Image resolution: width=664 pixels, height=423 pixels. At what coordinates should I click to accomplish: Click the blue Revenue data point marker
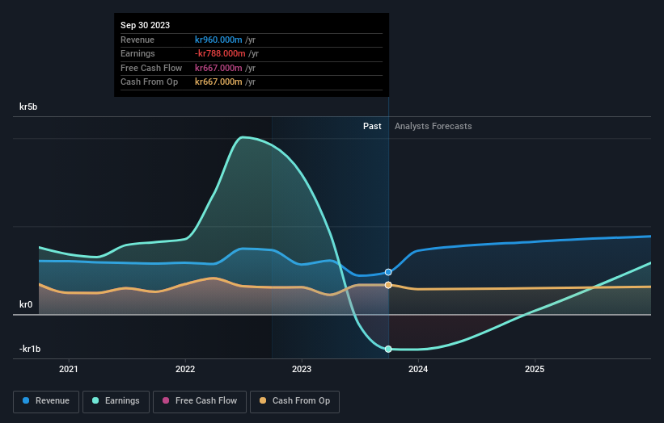click(x=388, y=272)
